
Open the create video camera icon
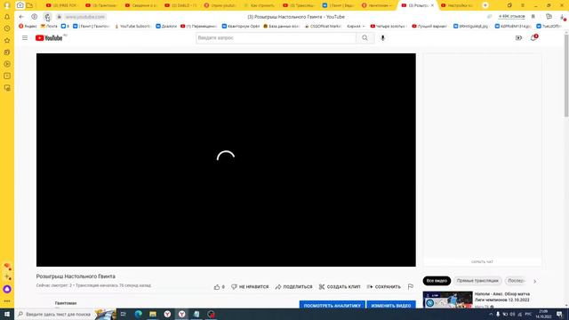click(518, 37)
